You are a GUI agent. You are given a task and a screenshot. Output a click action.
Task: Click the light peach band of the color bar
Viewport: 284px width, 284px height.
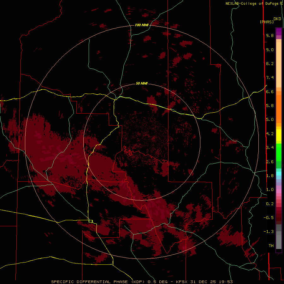(x=279, y=65)
